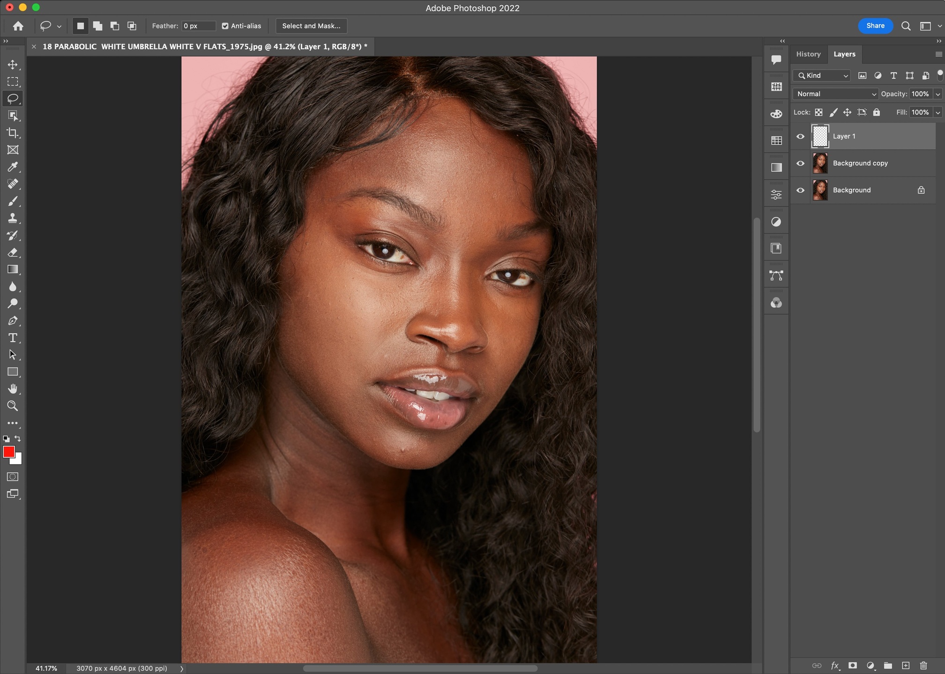Open the red foreground color swatch

[x=8, y=451]
